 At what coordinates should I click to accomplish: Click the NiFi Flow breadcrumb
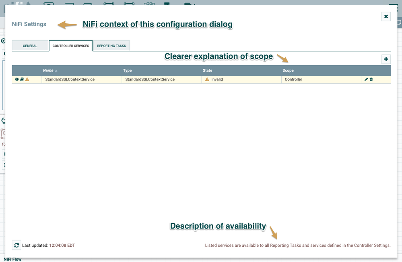tap(12, 259)
